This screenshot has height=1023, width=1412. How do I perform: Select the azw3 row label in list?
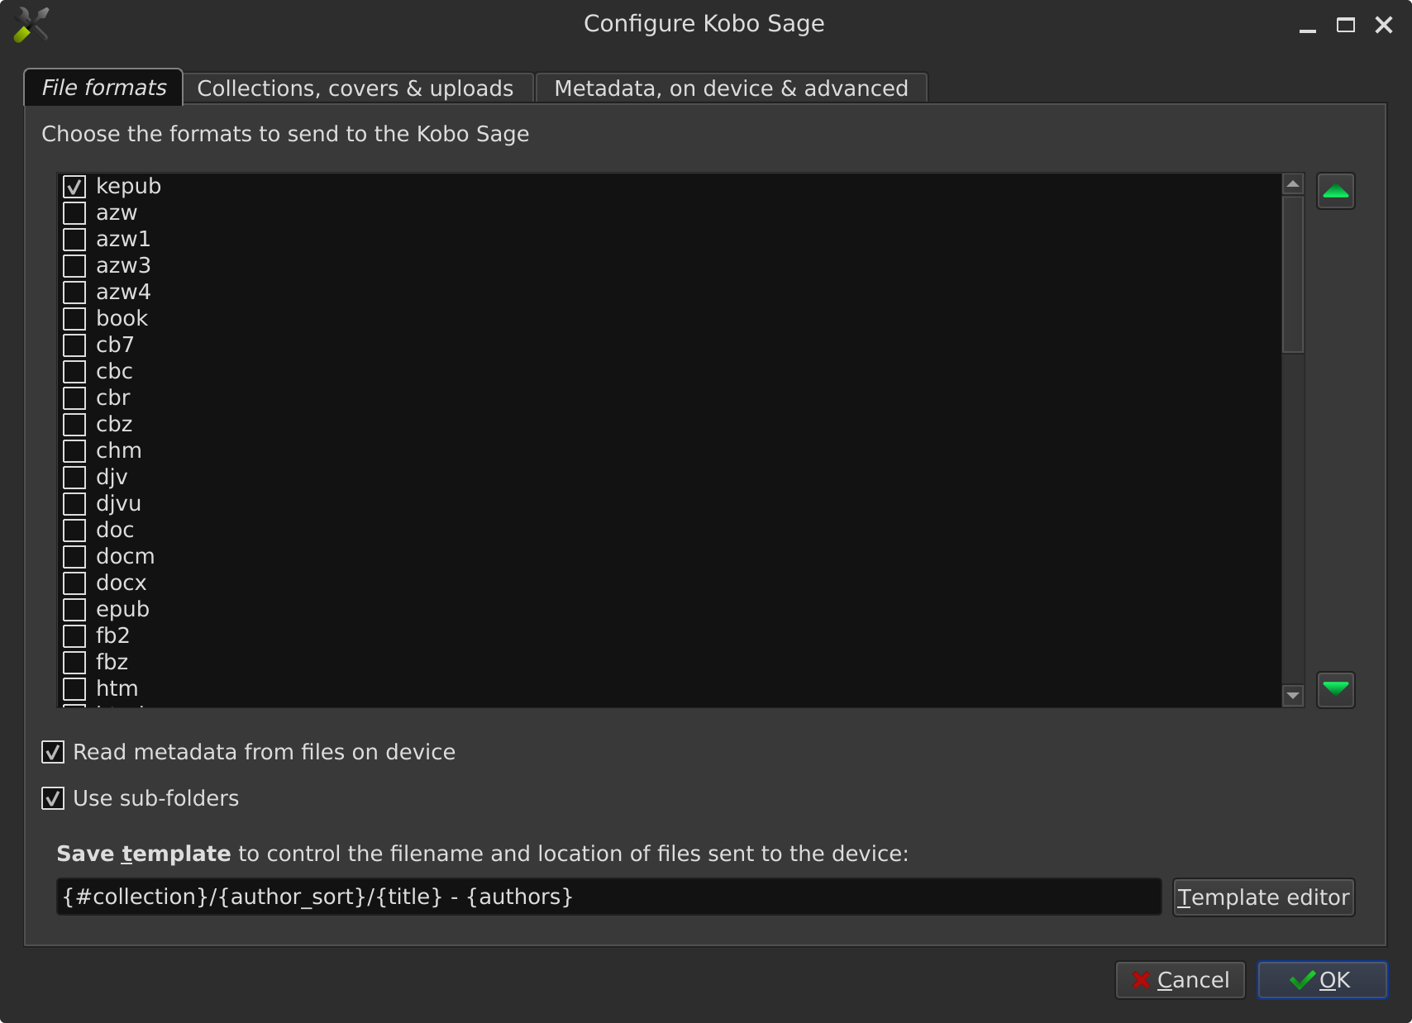[x=123, y=266]
